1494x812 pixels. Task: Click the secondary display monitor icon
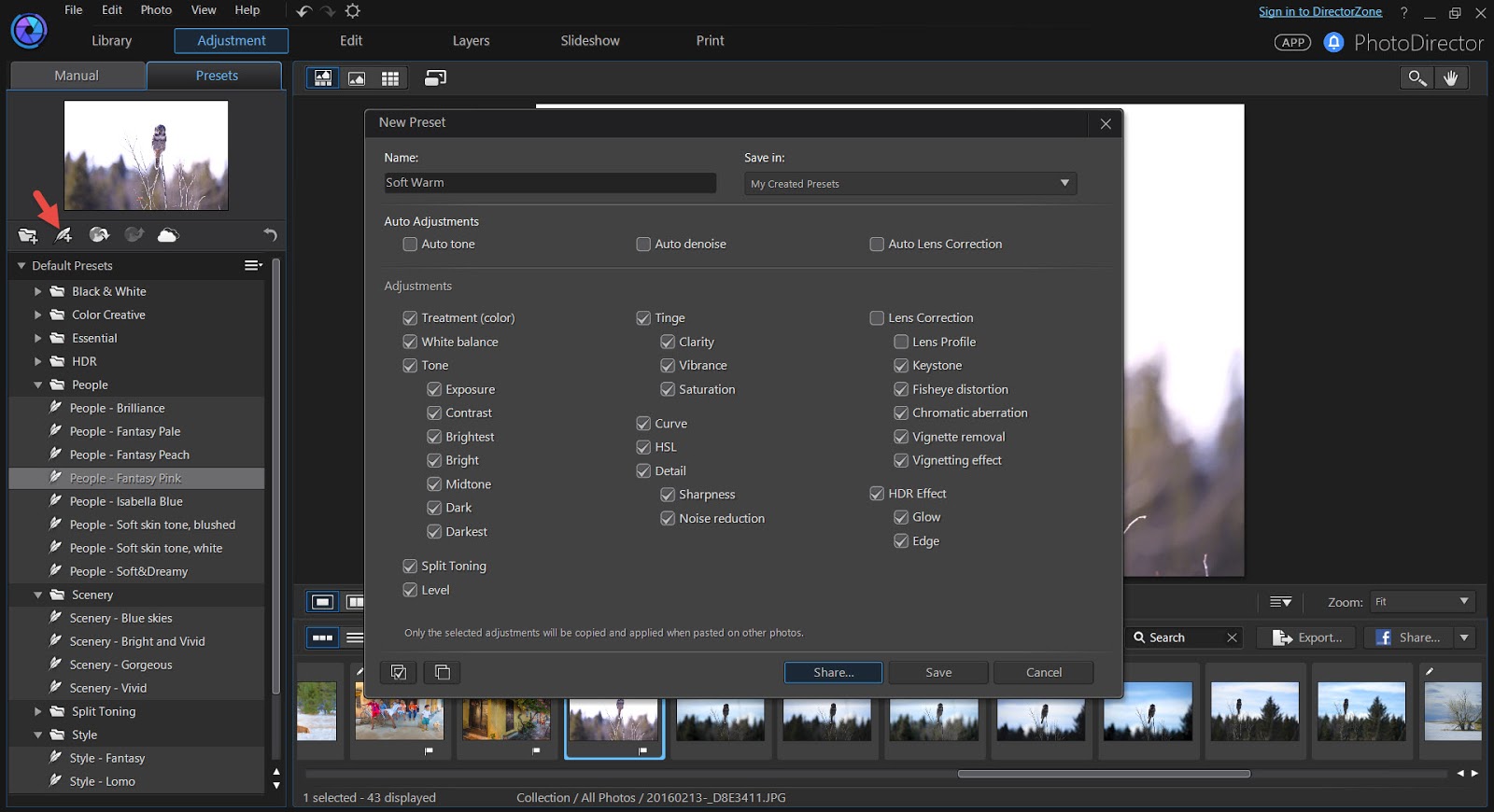pyautogui.click(x=435, y=78)
